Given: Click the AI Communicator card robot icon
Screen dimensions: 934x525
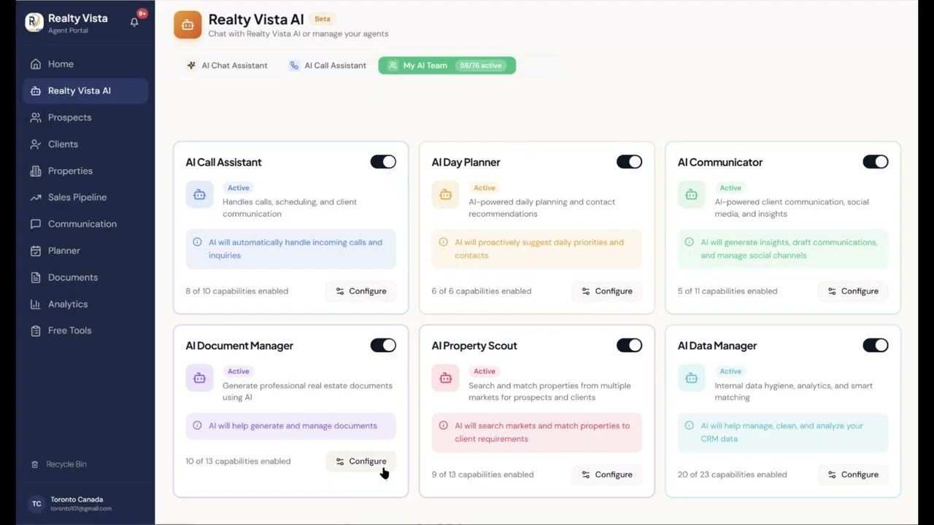Looking at the screenshot, I should pos(691,195).
